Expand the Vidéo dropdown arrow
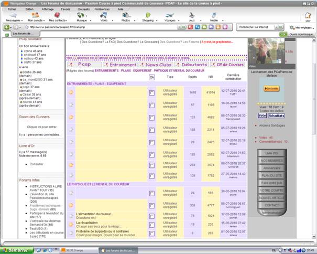317x254 pixels. click(113, 20)
